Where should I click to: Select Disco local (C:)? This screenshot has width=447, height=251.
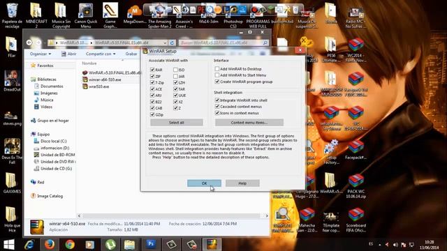coord(53,141)
